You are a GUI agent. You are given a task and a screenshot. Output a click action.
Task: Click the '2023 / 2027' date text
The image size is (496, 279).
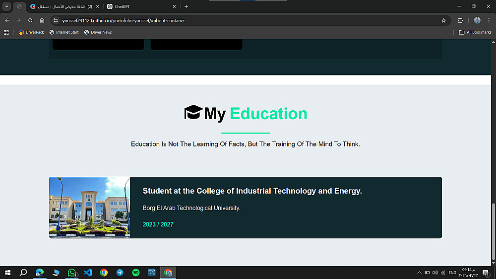point(158,224)
